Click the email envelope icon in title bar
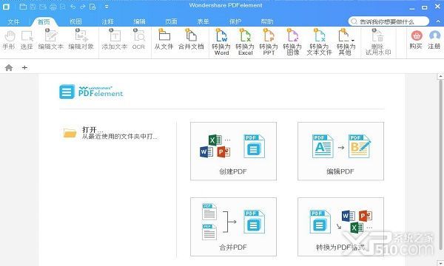Viewport: 444px width, 266px height. [43, 7]
